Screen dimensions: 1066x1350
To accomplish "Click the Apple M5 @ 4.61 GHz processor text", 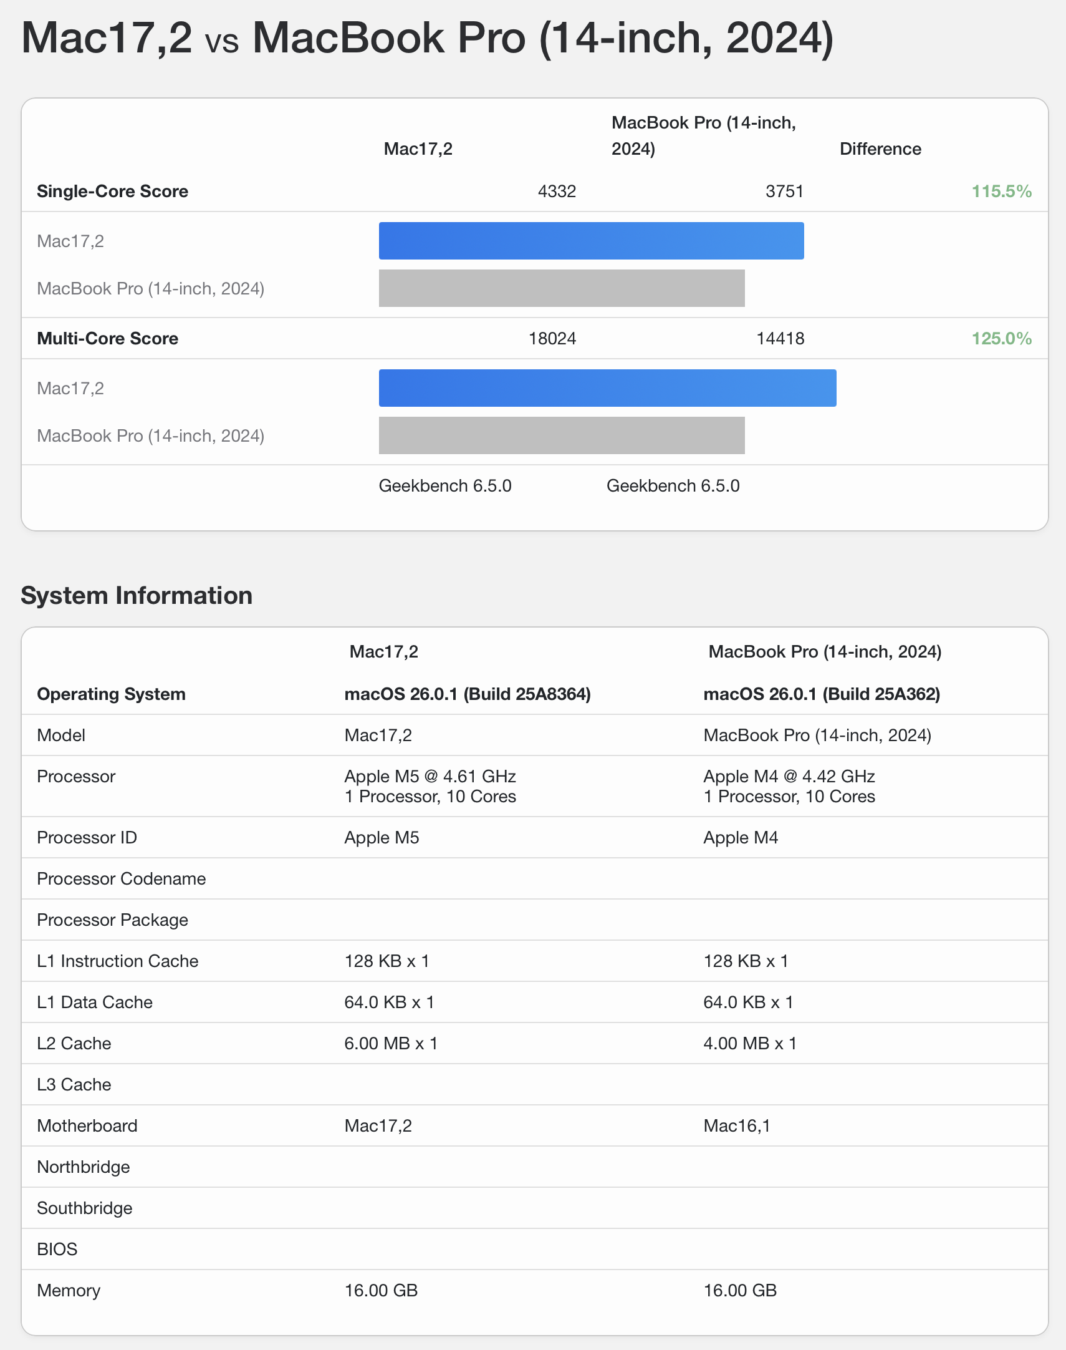I will [430, 776].
